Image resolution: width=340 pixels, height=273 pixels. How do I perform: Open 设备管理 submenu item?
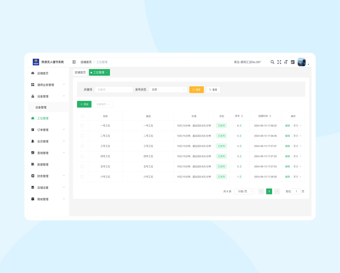point(49,107)
